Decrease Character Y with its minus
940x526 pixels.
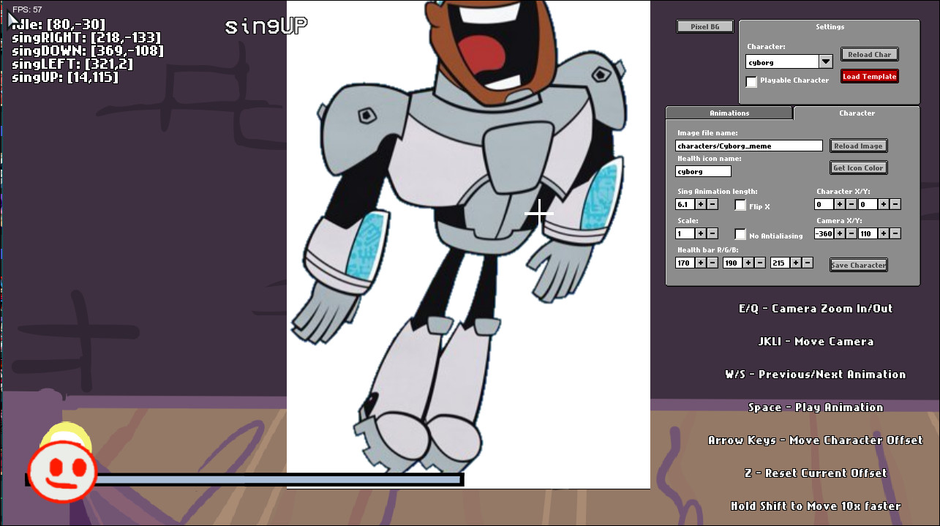(895, 204)
